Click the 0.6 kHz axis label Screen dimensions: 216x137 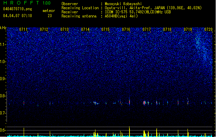(x=3, y=130)
